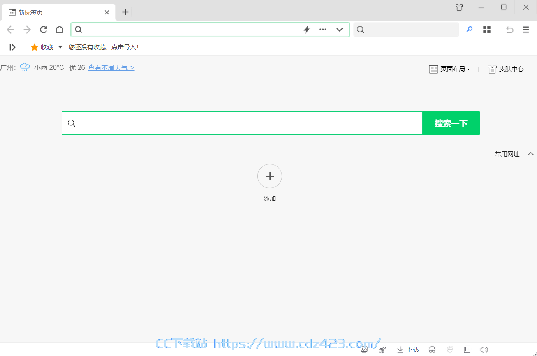
Task: Open the three-dots menu in address bar
Action: (323, 30)
